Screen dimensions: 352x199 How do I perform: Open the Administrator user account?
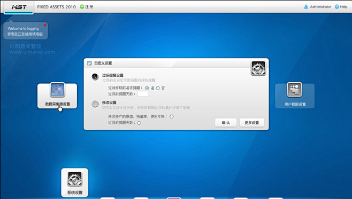coord(317,7)
